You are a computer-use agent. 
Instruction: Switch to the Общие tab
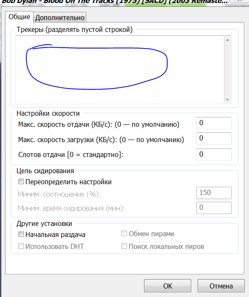tap(19, 17)
